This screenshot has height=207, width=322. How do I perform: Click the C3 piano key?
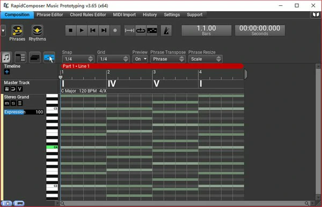52,187
